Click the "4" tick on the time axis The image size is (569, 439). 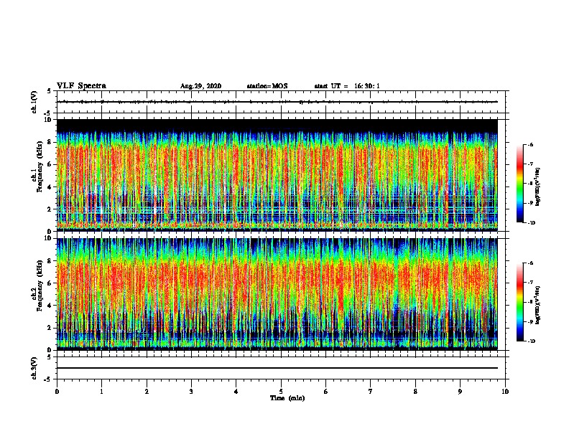point(236,392)
